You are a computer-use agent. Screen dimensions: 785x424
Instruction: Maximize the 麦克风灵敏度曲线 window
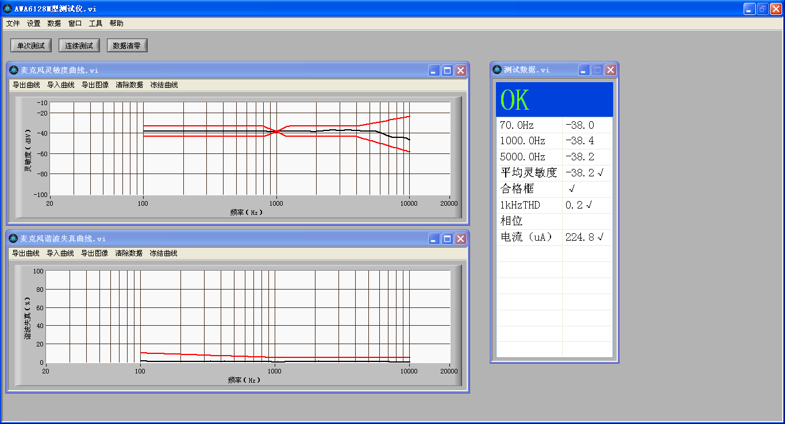click(x=447, y=70)
